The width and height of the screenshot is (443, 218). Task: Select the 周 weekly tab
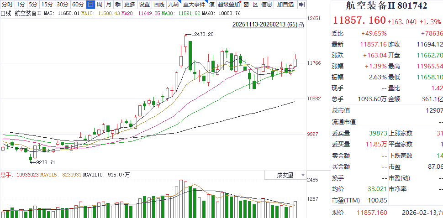click(x=99, y=5)
